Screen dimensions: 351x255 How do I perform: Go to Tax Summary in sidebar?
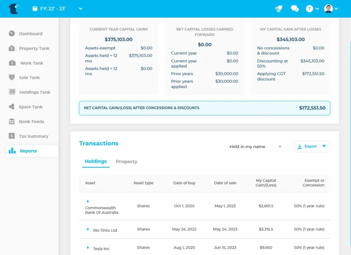coord(33,136)
